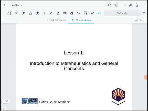This screenshot has height=111, width=148.
Task: Click the Lesson 1. title text
Action: tap(74, 53)
